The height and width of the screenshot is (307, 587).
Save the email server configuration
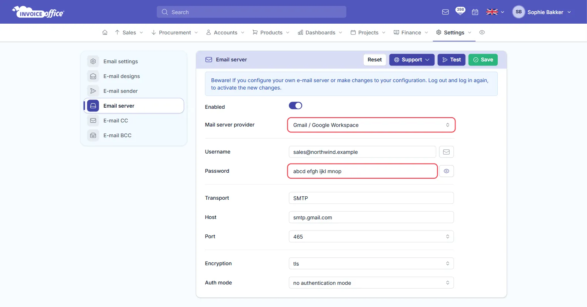[483, 60]
